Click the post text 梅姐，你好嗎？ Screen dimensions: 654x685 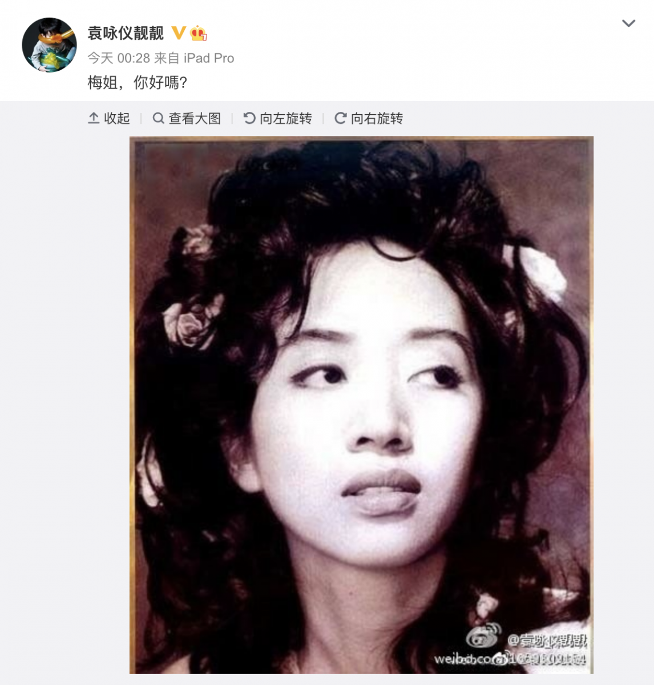pos(138,83)
